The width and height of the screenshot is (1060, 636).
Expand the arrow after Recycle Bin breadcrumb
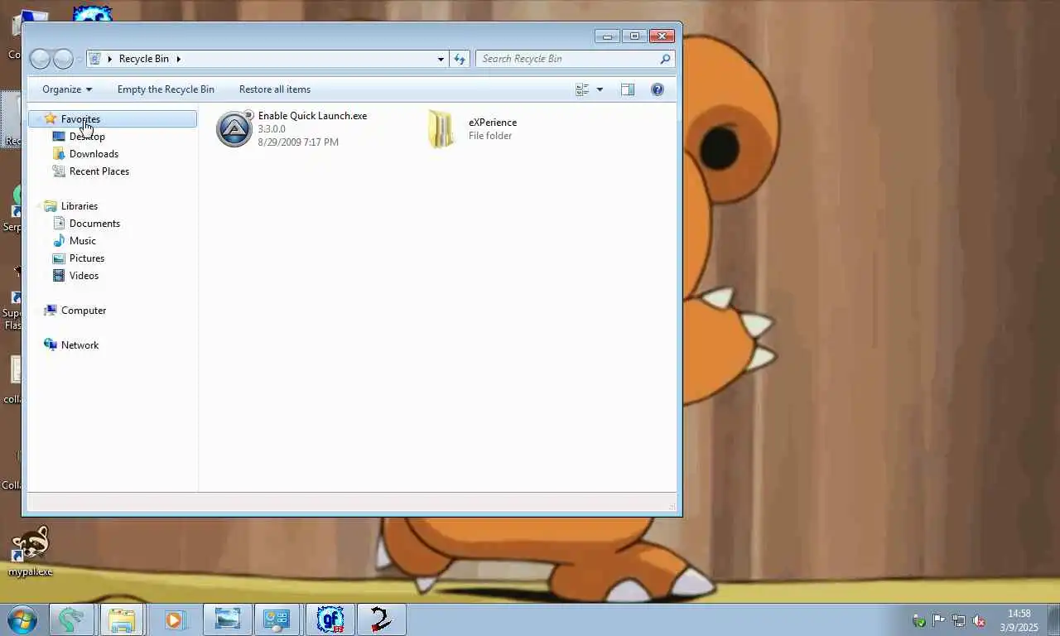(x=178, y=59)
